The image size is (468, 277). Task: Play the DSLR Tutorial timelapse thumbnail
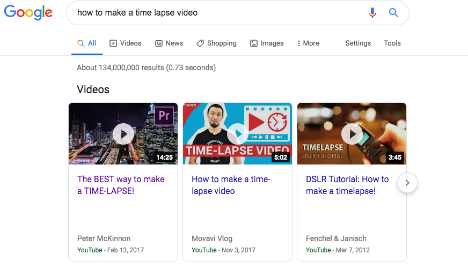point(352,134)
